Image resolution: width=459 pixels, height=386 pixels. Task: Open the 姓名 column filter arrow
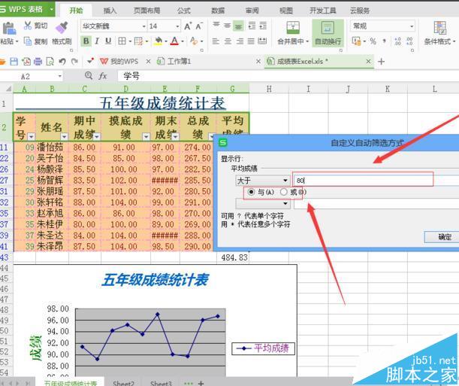pyautogui.click(x=64, y=136)
